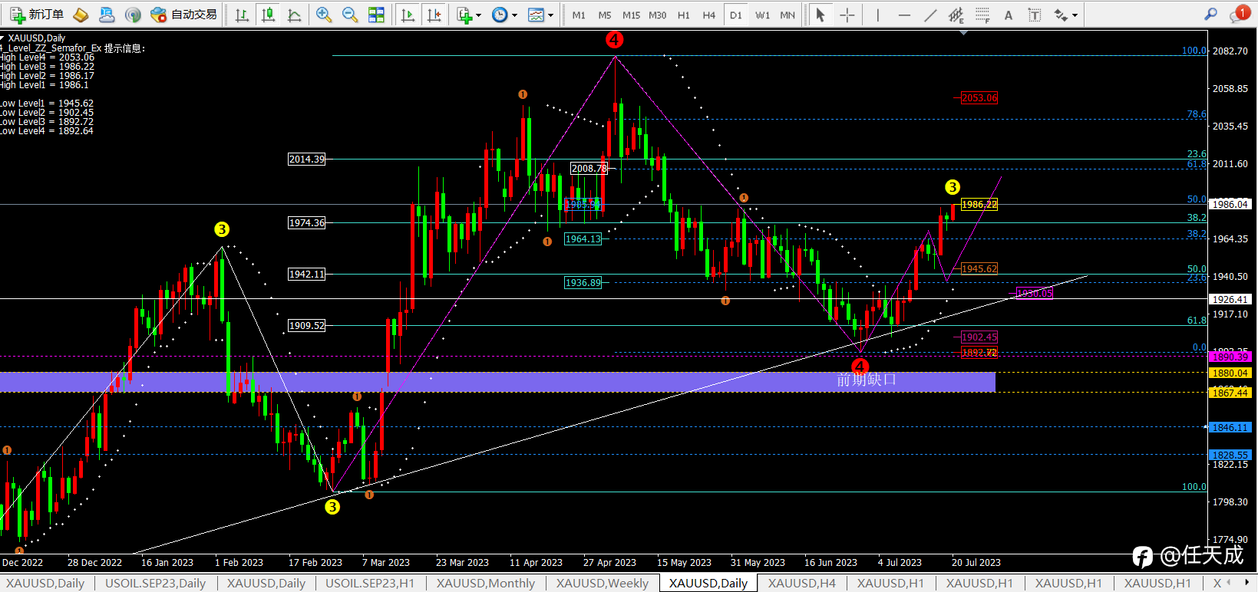This screenshot has height=592, width=1258.
Task: Click the magenta 1930.05 level label
Action: point(1034,294)
